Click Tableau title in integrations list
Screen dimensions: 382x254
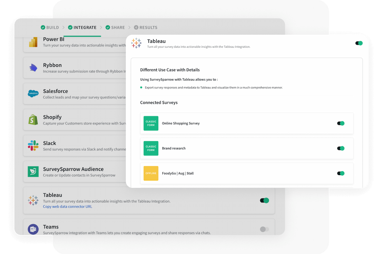click(x=52, y=195)
